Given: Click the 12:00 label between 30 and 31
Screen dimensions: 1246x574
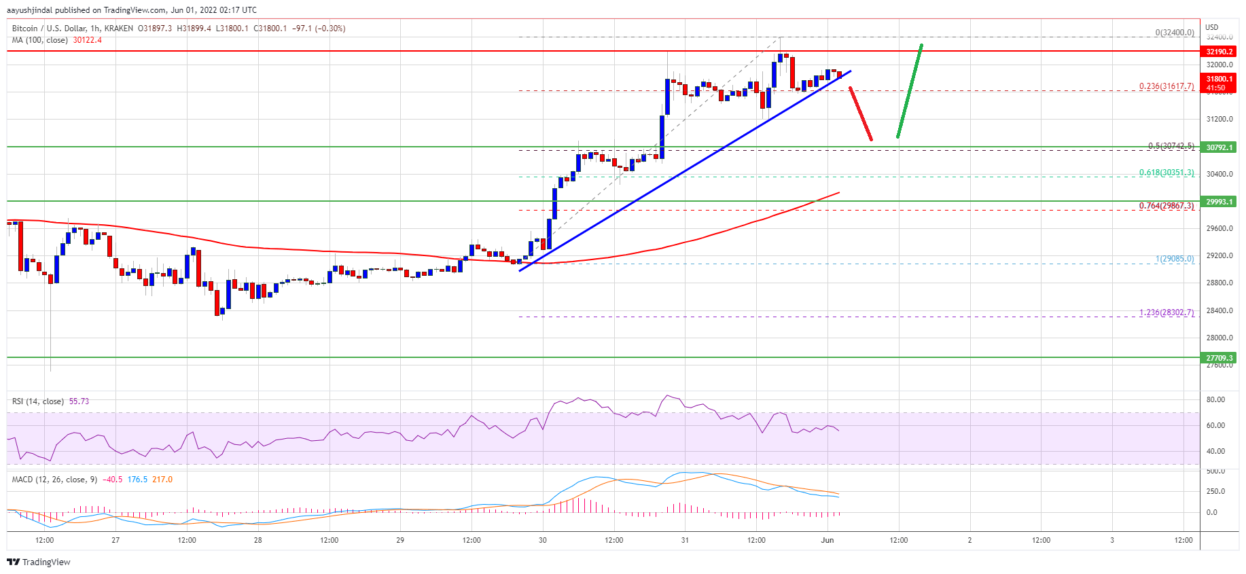Looking at the screenshot, I should pos(614,541).
